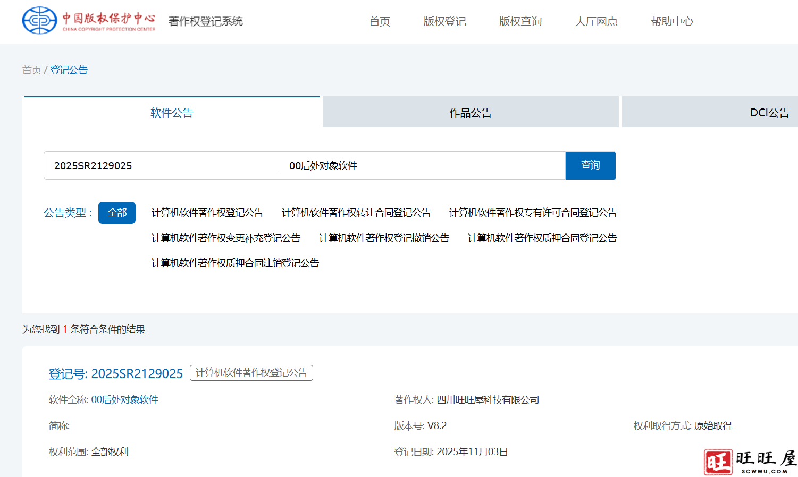The image size is (798, 477).
Task: Open the 首页 navigation menu item
Action: click(x=380, y=21)
